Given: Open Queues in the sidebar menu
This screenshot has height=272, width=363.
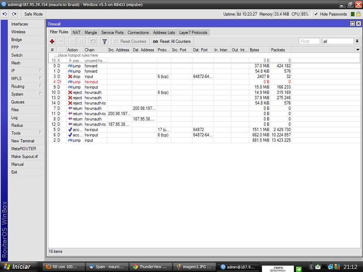Looking at the screenshot, I should click(26, 102).
